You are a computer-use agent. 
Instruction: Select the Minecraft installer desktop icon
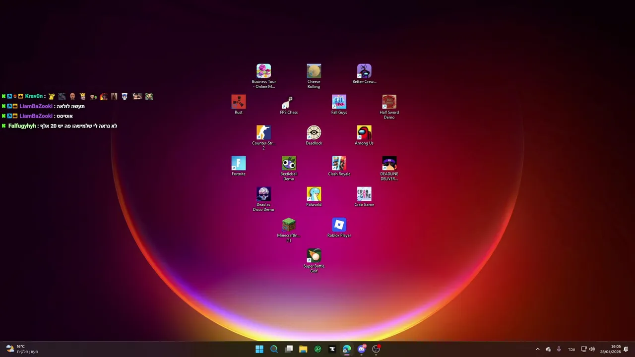(289, 230)
